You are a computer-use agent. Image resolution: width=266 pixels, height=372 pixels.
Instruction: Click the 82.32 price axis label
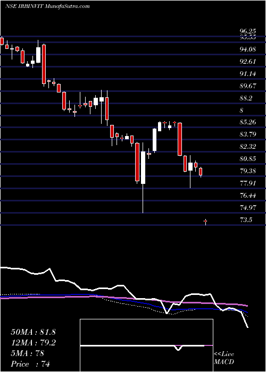(x=247, y=146)
